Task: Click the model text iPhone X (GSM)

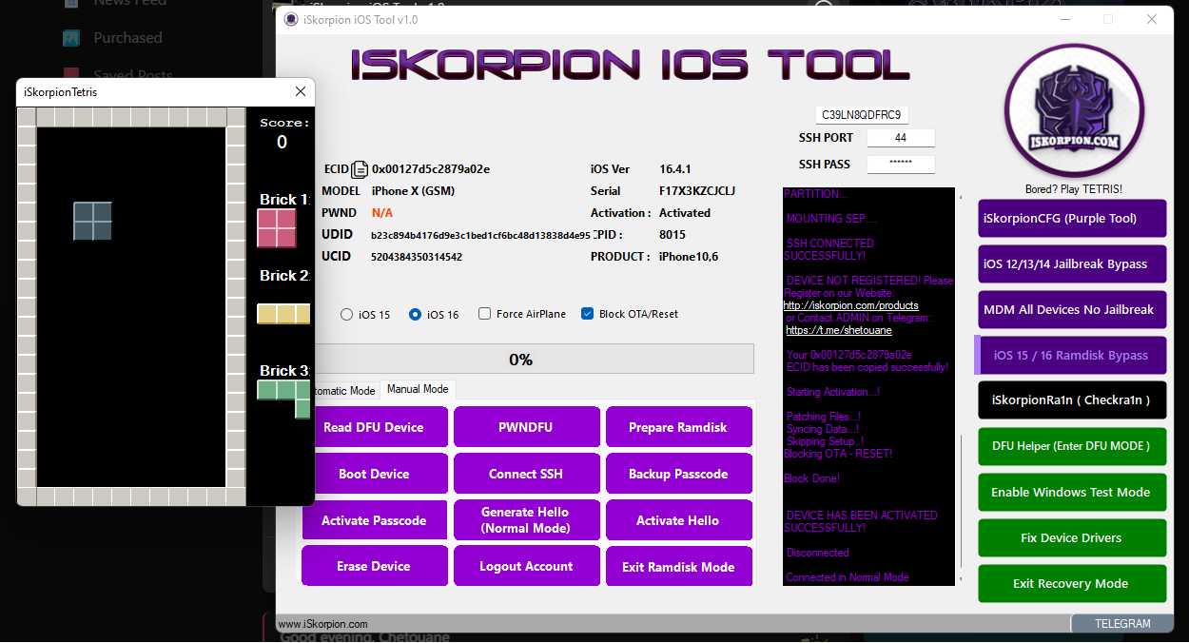Action: [x=413, y=191]
